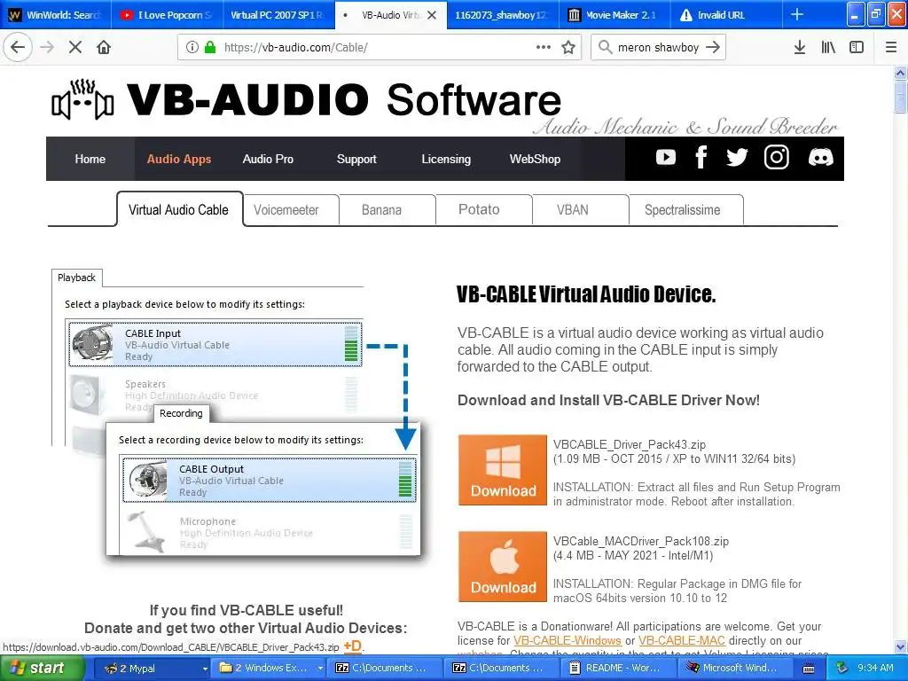Close the VB-Audio tab
The height and width of the screenshot is (681, 908).
pos(432,15)
